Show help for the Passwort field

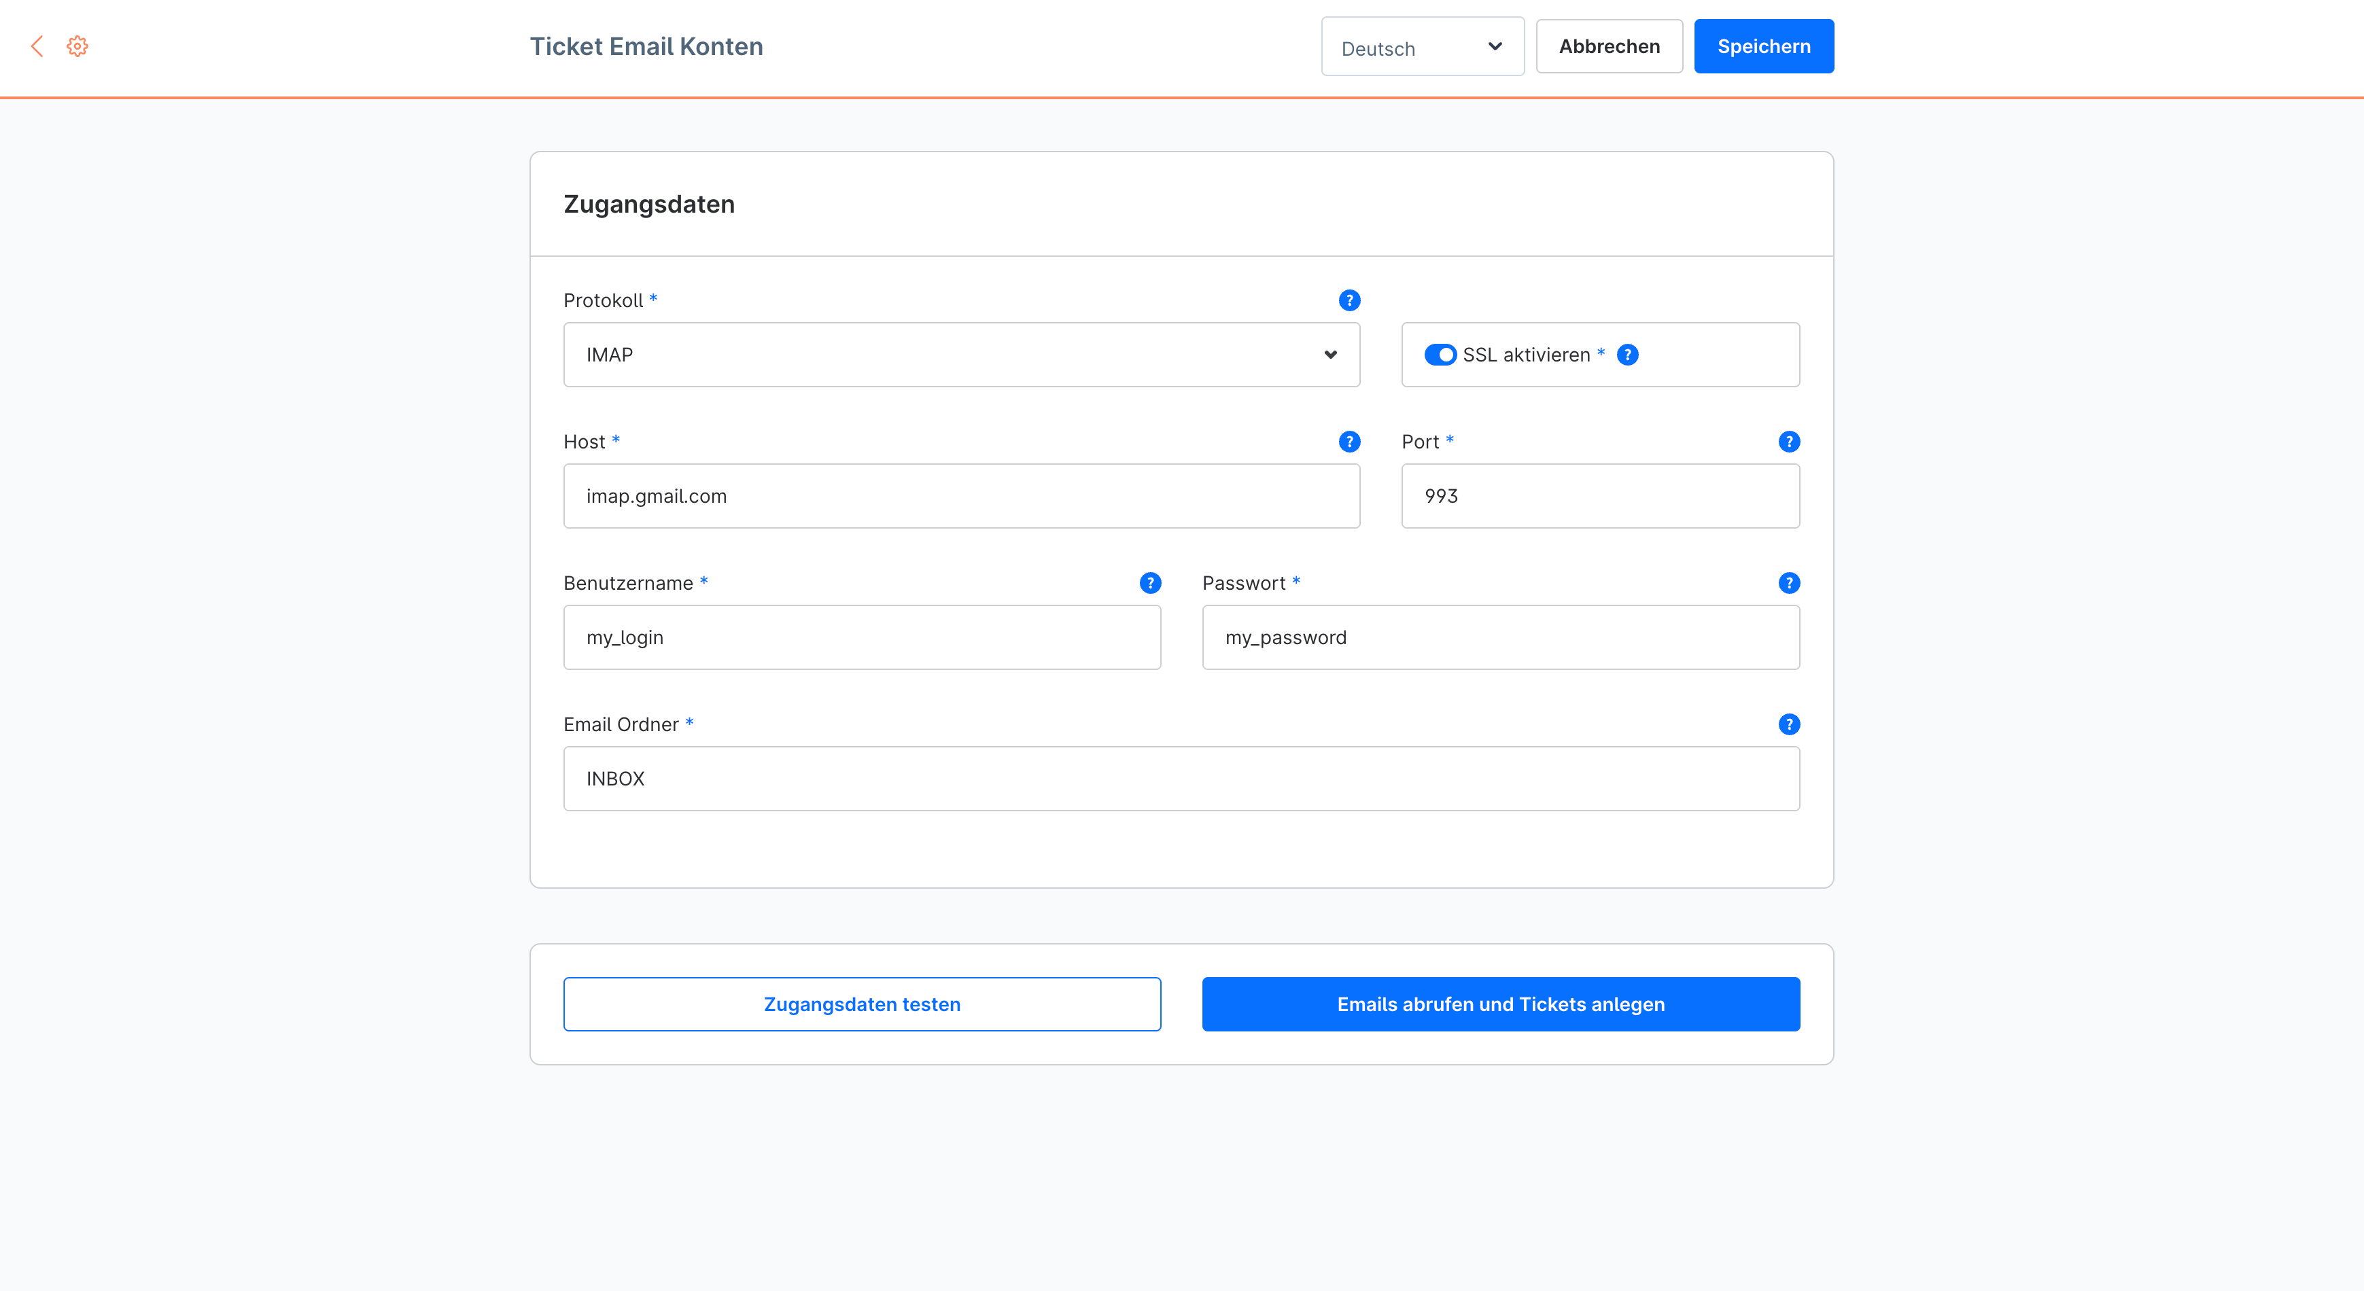point(1788,584)
